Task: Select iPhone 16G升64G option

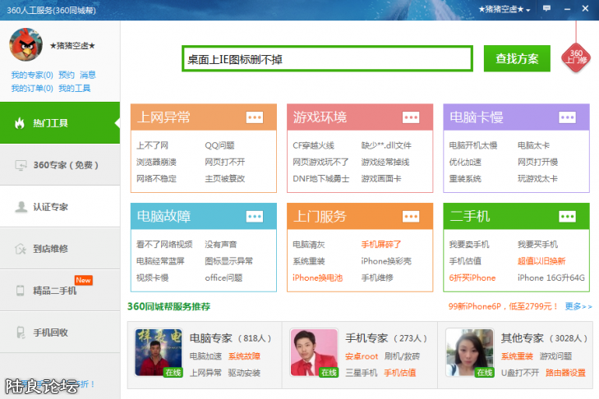Action: [551, 278]
